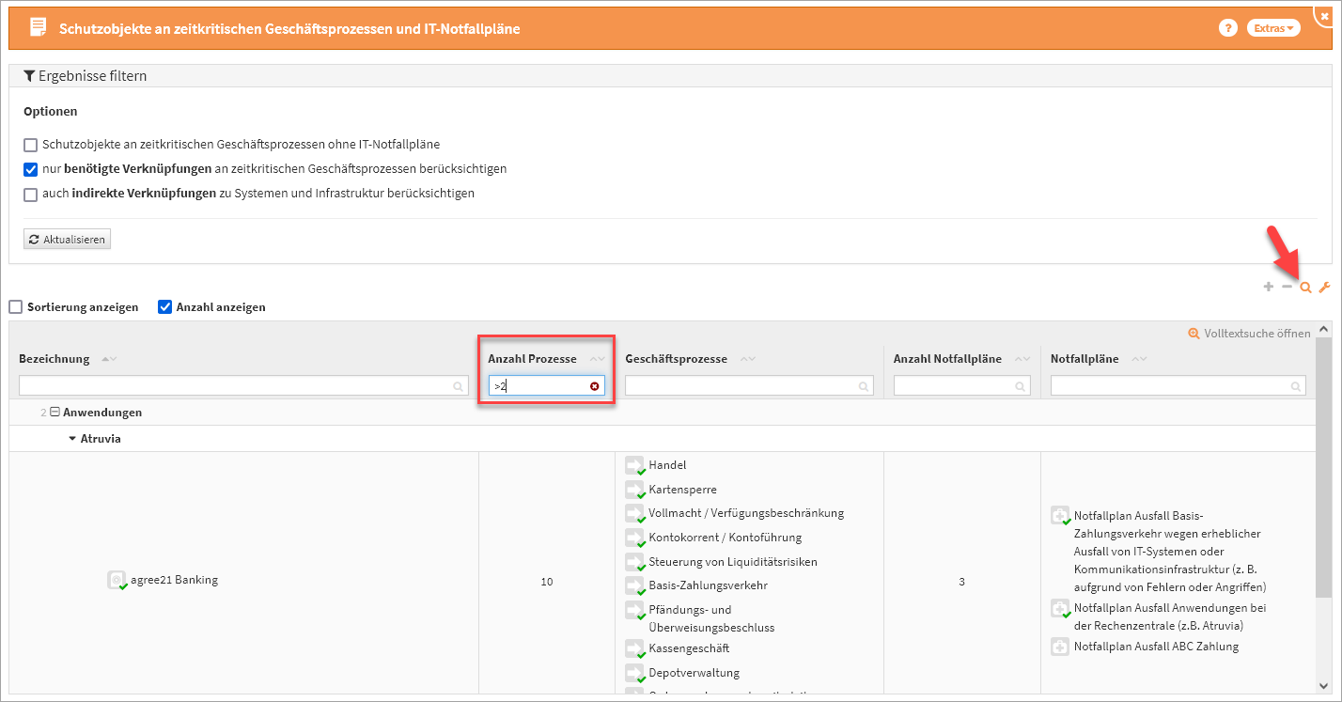Clear the Anzahl Prozesse filter value
The image size is (1342, 702).
tap(594, 386)
